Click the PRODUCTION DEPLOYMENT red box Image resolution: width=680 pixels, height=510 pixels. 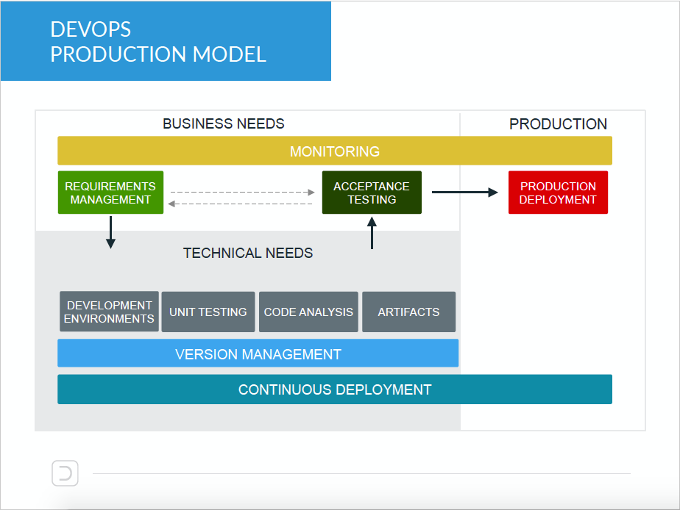pos(558,192)
